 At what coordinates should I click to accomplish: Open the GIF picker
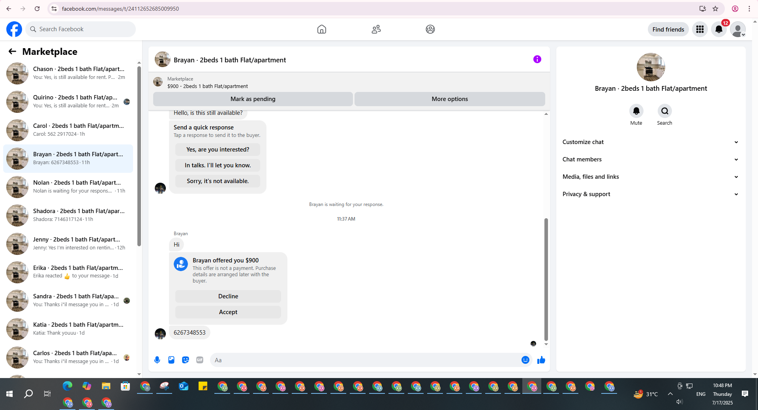coord(200,360)
